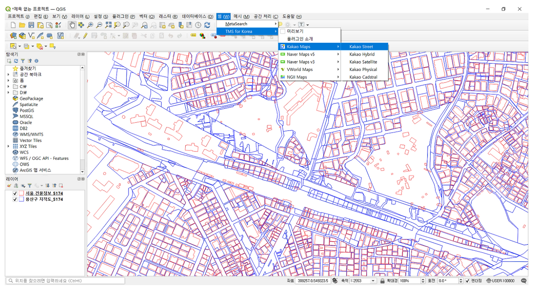Uncheck the 서울 건물정보_5174 layer visibility
The image size is (534, 291).
coord(15,194)
